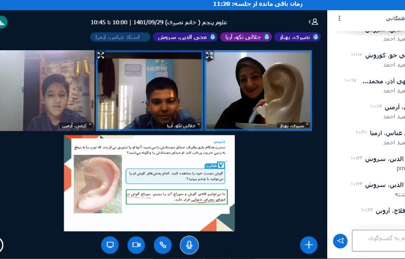Image resolution: width=405 pixels, height=259 pixels.
Task: Select the نصیری، بهناز teacher webcam video
Action: [258, 90]
